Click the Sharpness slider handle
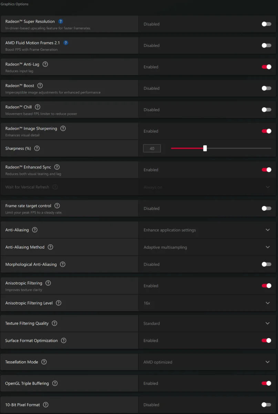 pos(205,148)
